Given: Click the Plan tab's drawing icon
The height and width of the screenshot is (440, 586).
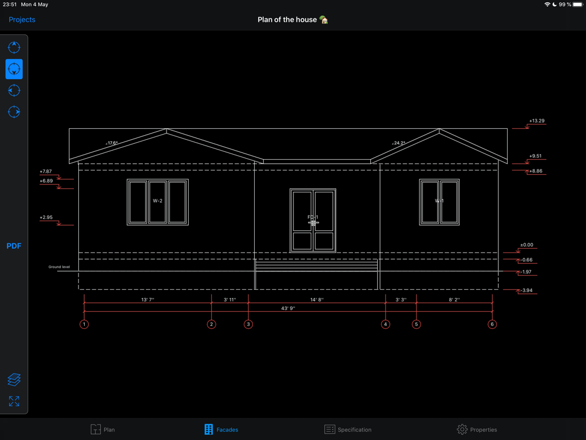Looking at the screenshot, I should pyautogui.click(x=96, y=429).
